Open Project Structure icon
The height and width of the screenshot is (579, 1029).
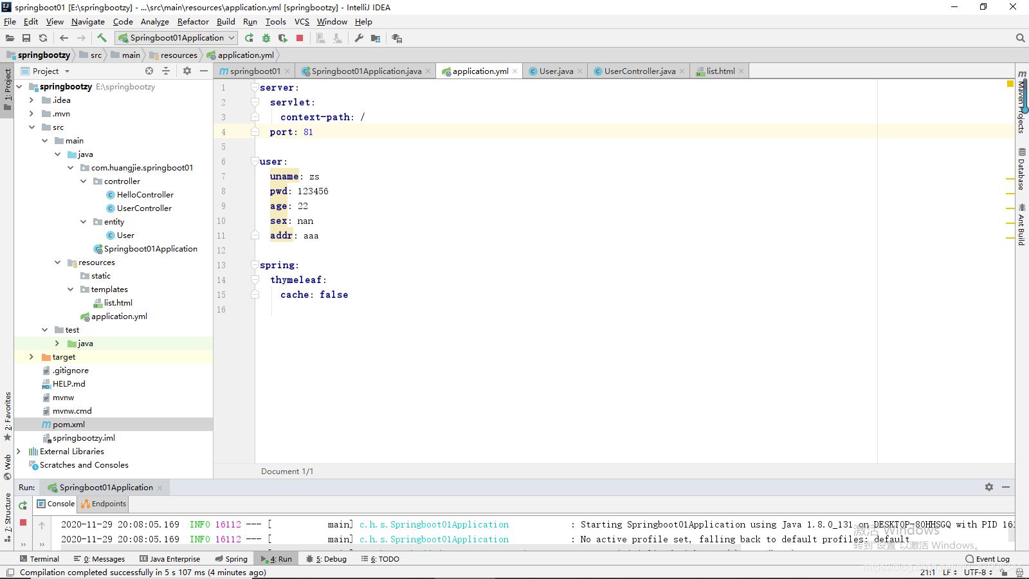376,38
